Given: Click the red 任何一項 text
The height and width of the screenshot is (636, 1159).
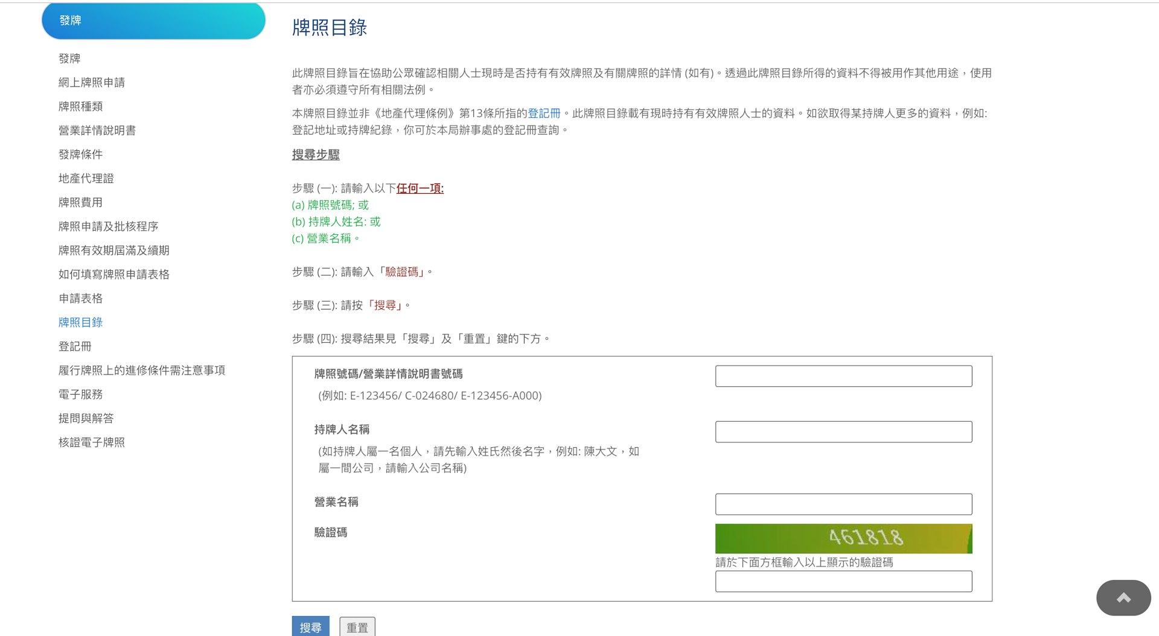Looking at the screenshot, I should [420, 188].
